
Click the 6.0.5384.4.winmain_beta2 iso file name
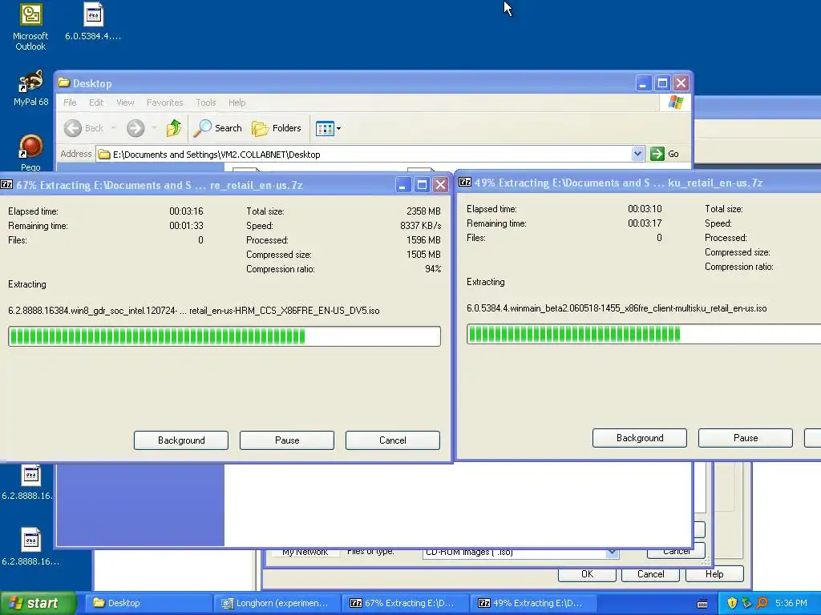pyautogui.click(x=617, y=308)
